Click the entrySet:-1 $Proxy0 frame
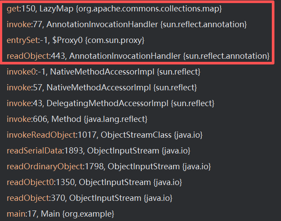The image size is (281, 221). (x=81, y=40)
